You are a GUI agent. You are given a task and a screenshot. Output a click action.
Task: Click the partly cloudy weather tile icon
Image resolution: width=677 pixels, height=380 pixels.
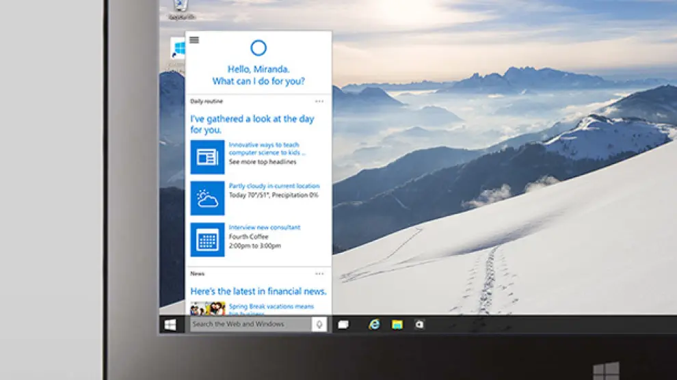click(207, 198)
